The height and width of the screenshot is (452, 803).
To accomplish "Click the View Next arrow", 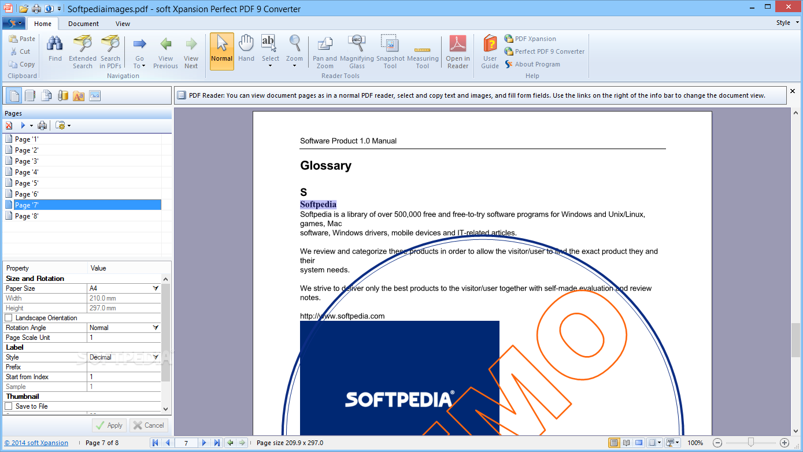I will point(191,52).
